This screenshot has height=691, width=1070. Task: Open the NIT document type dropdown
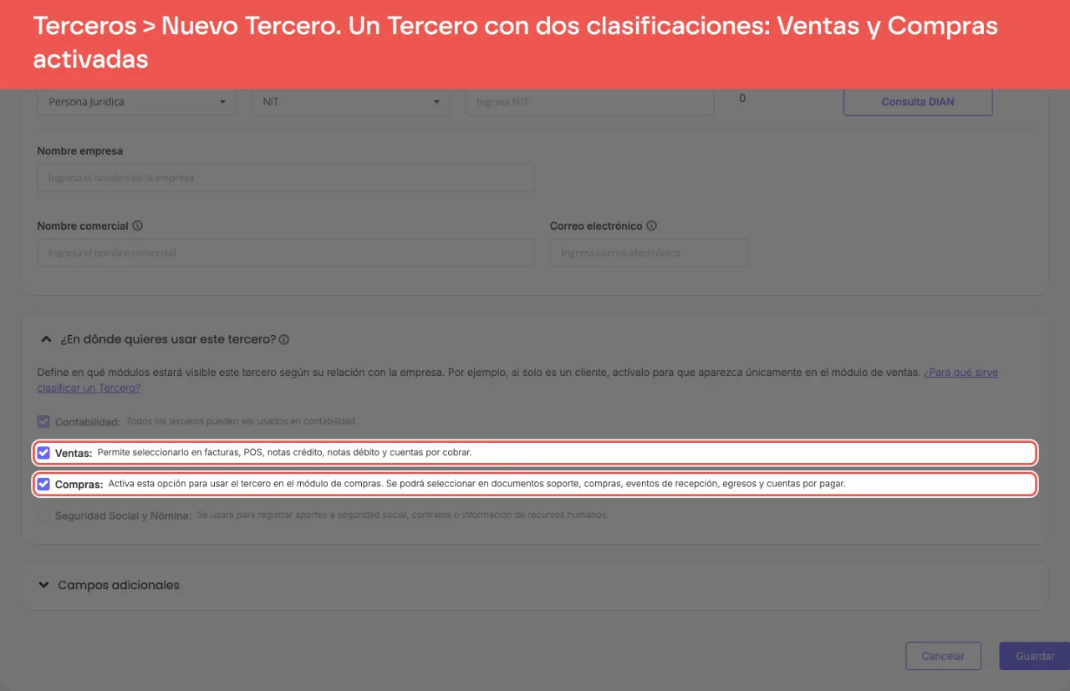tap(350, 102)
